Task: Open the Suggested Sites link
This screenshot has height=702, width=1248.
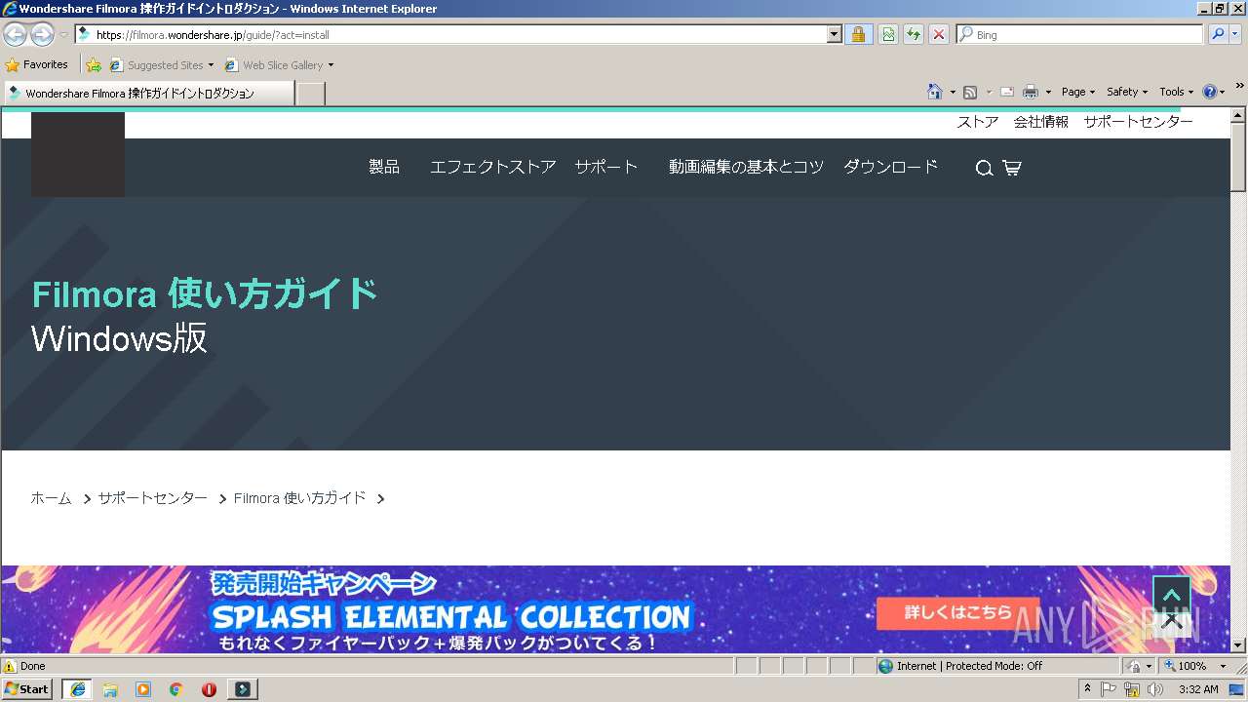Action: click(162, 65)
